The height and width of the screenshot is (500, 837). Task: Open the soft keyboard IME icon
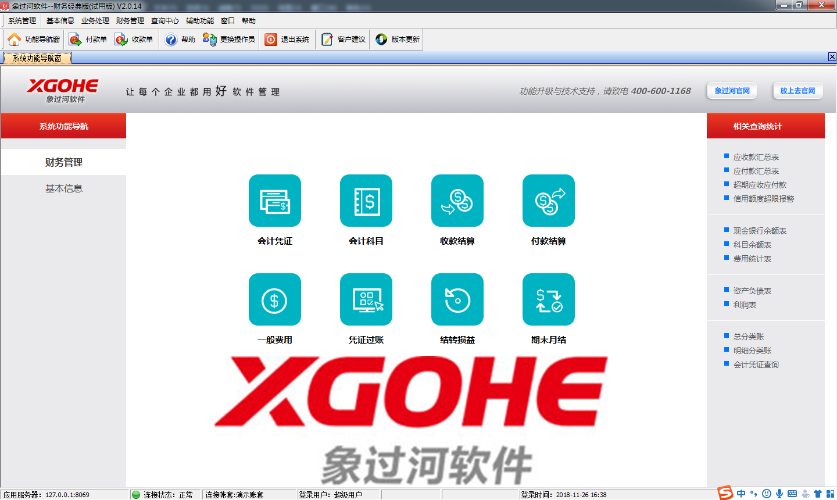coord(792,494)
